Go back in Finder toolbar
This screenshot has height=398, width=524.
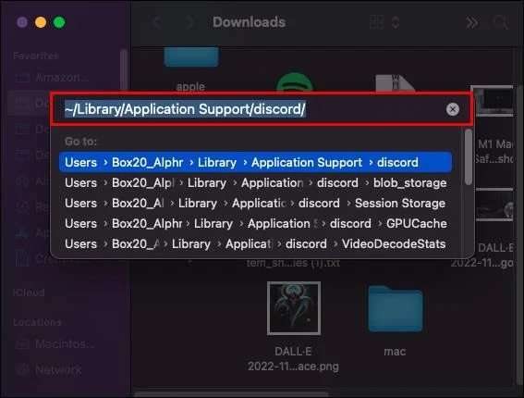[156, 22]
